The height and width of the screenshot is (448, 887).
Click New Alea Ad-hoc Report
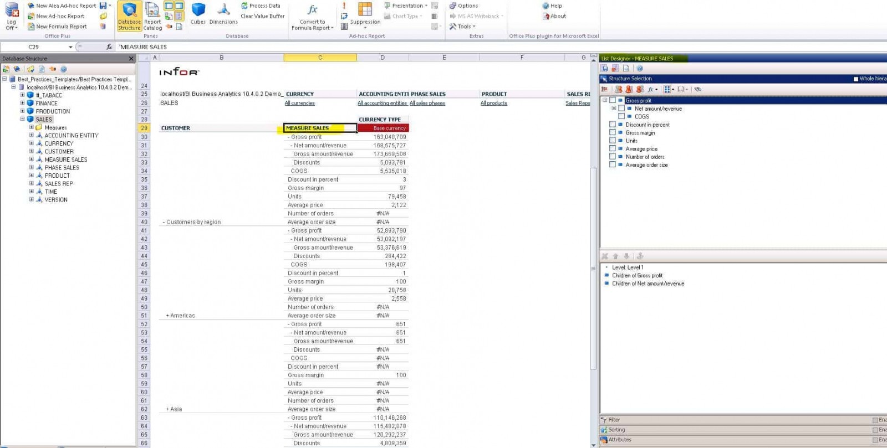(62, 6)
